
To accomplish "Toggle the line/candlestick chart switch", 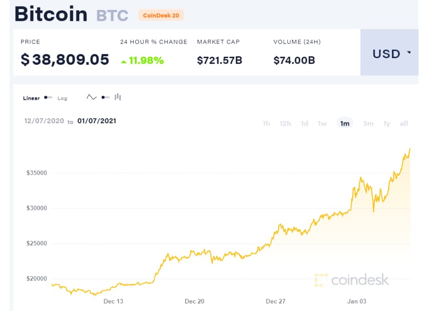I will point(105,97).
